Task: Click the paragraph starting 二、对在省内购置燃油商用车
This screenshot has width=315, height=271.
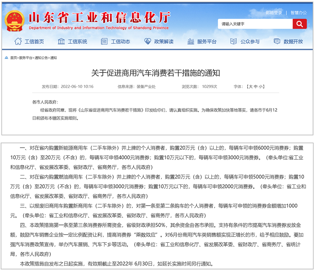Action: 158,186
